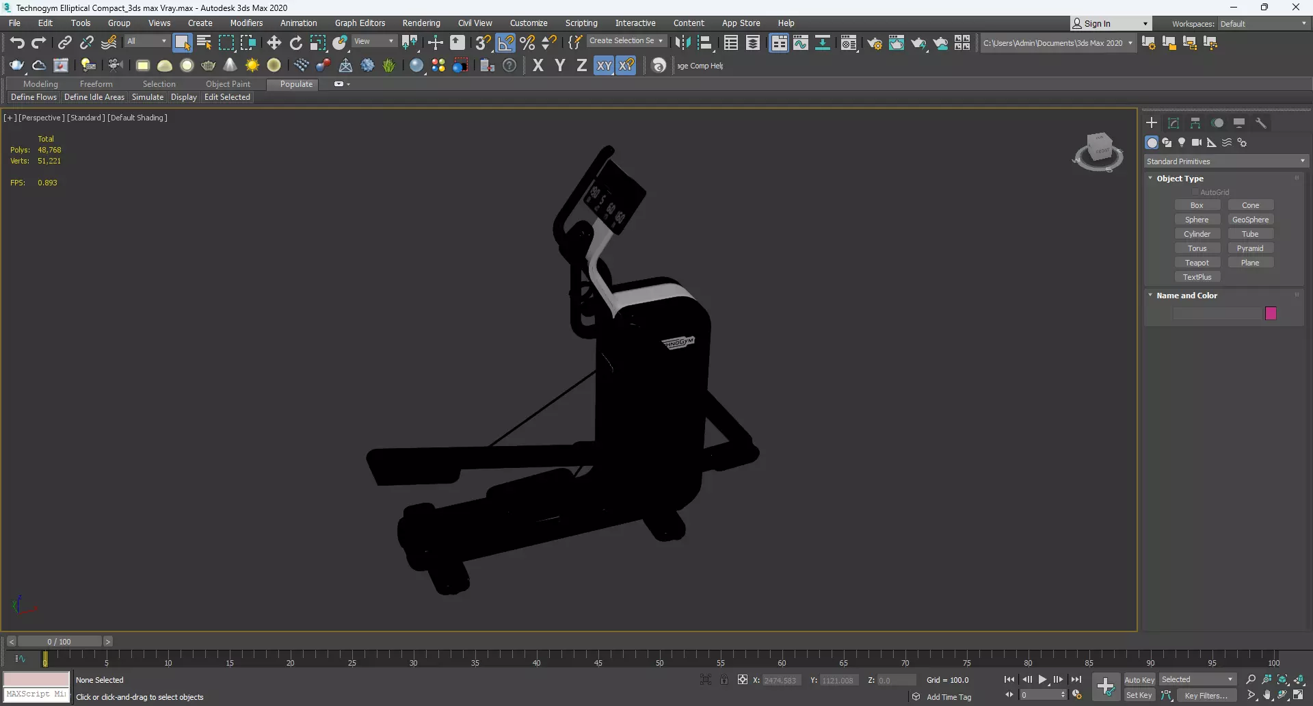Toggle the Percent Snap button

527,43
